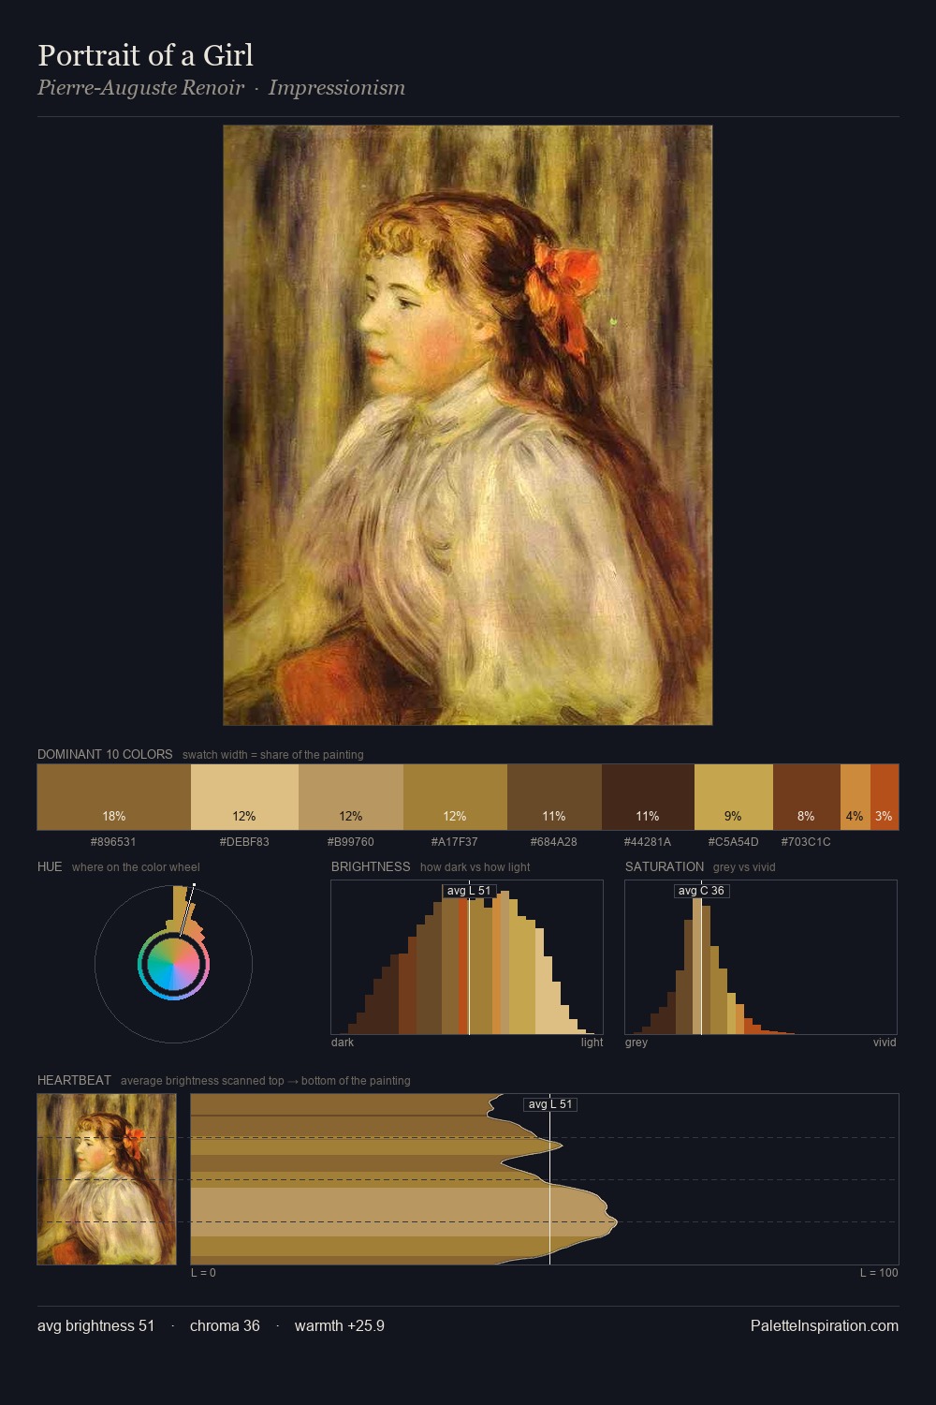This screenshot has width=936, height=1405.
Task: Select the 18% brown swatch #896531
Action: pos(114,797)
